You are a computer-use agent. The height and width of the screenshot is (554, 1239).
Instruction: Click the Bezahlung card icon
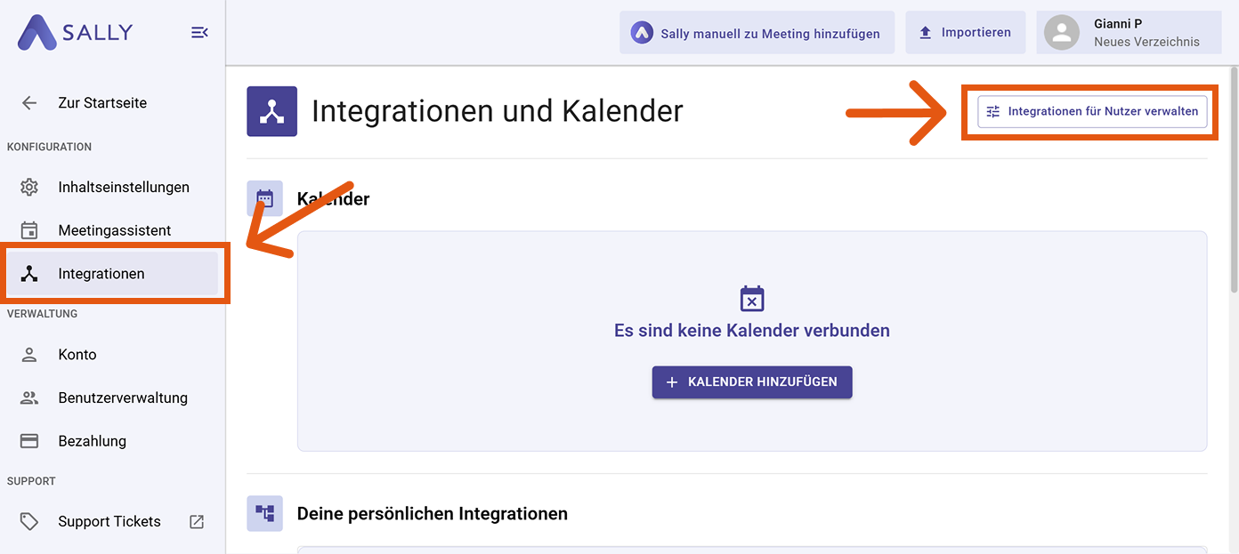tap(29, 441)
